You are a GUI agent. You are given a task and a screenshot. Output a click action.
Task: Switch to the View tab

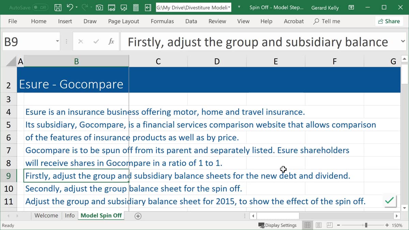[243, 21]
